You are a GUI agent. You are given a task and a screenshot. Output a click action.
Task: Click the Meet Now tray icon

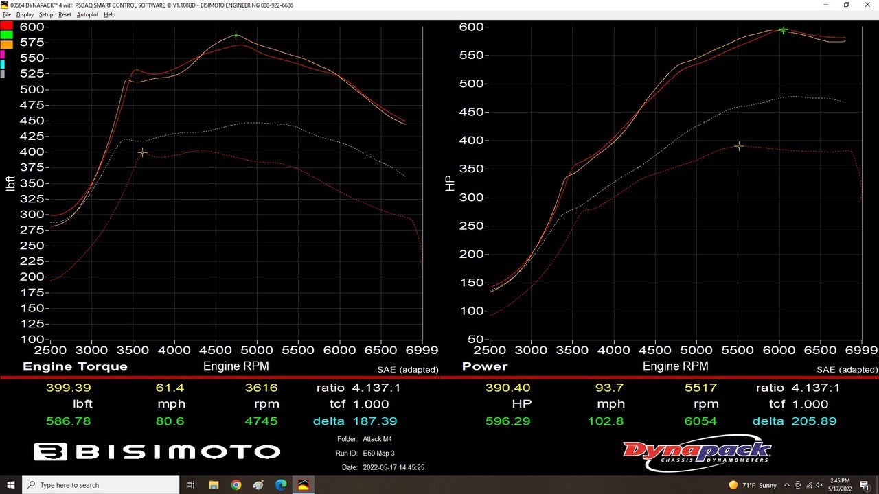coord(797,485)
